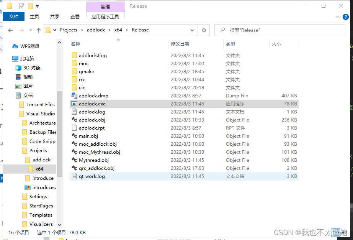Select the moc folder icon

74,64
